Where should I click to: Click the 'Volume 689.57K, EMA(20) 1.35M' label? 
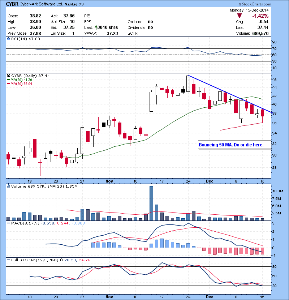pyautogui.click(x=44, y=186)
